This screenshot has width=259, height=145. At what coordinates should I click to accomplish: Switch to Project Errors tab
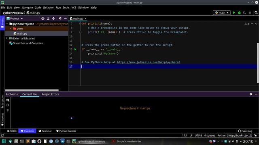pos(50,94)
